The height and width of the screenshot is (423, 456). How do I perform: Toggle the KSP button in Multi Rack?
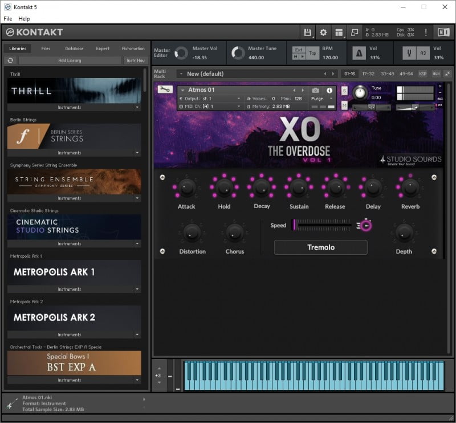point(422,74)
